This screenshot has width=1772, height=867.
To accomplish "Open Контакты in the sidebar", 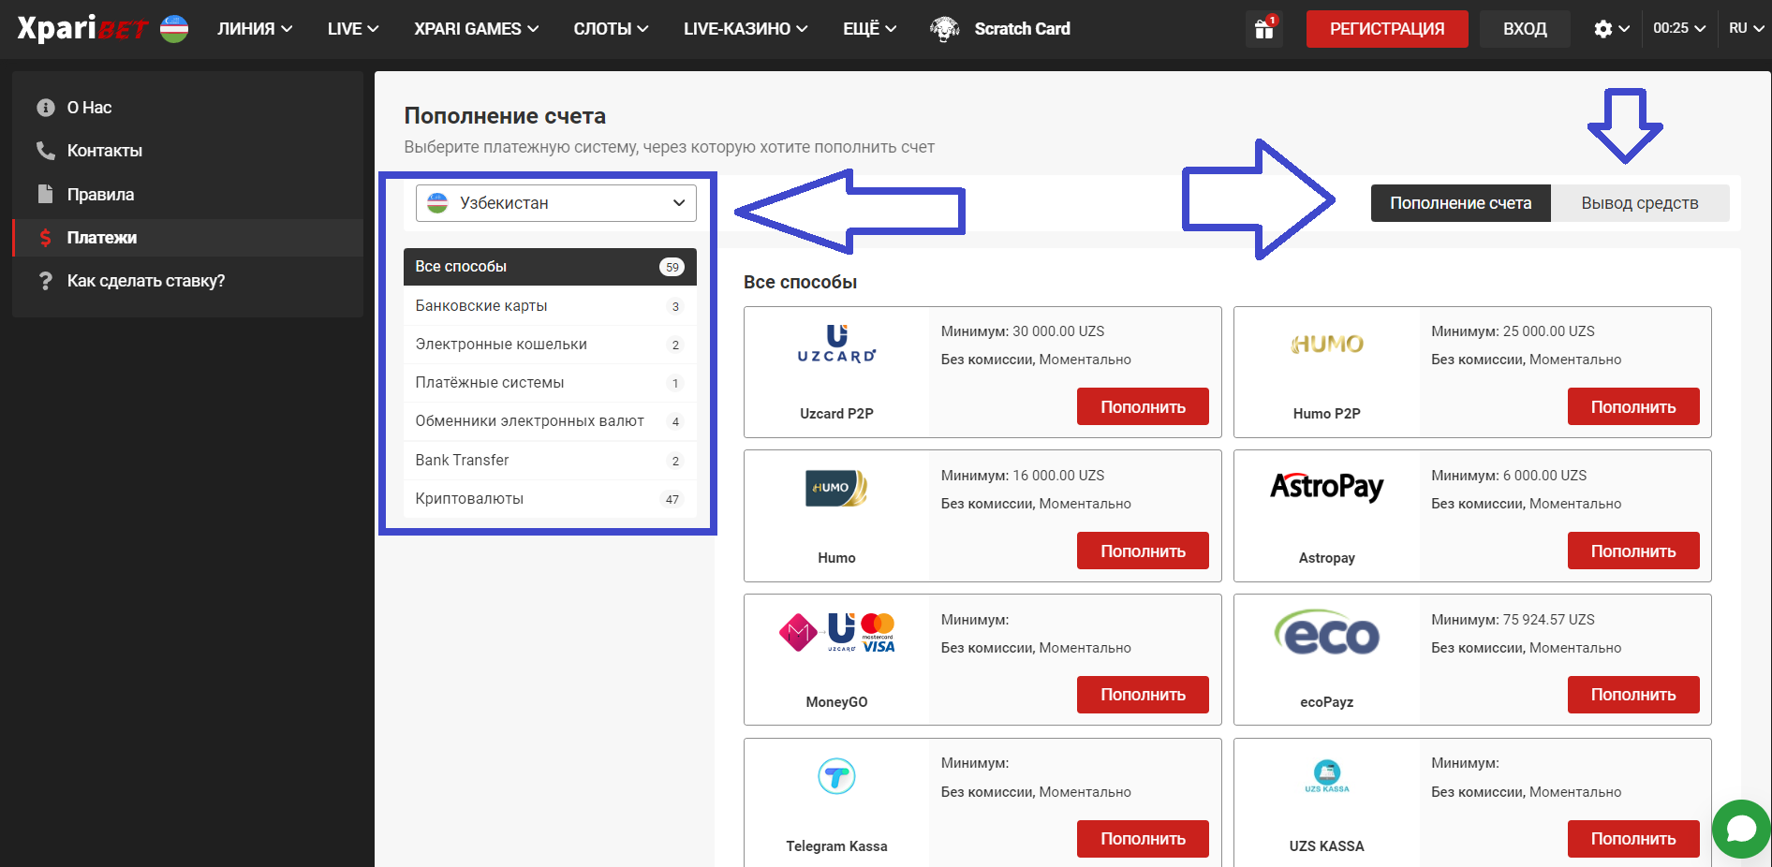I will coord(187,151).
